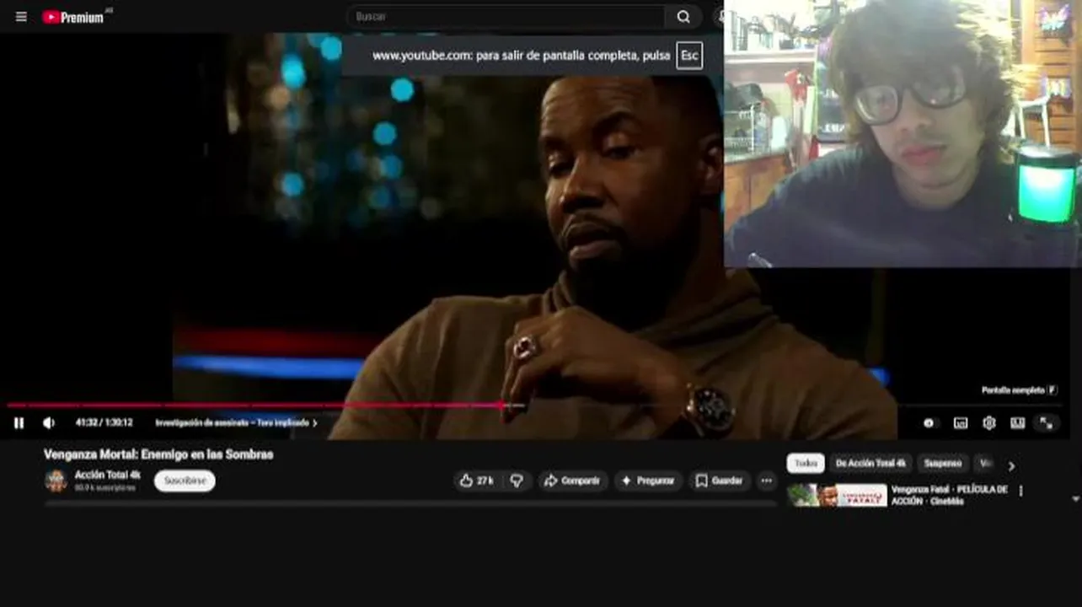
Task: Save video with Guardar button
Action: point(719,481)
